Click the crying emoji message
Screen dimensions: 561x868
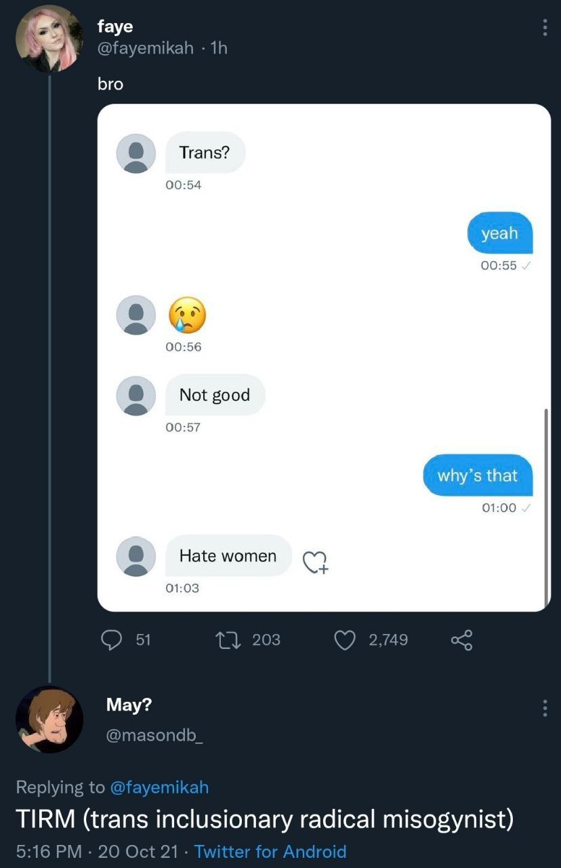tap(188, 314)
